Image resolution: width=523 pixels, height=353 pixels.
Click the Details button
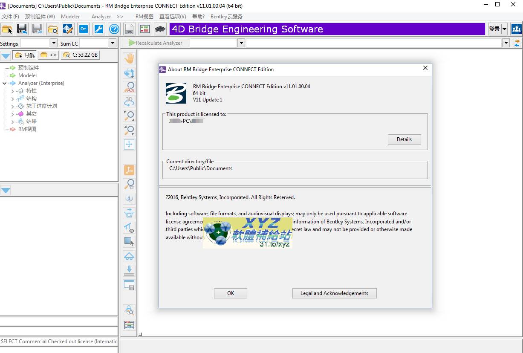(x=404, y=139)
